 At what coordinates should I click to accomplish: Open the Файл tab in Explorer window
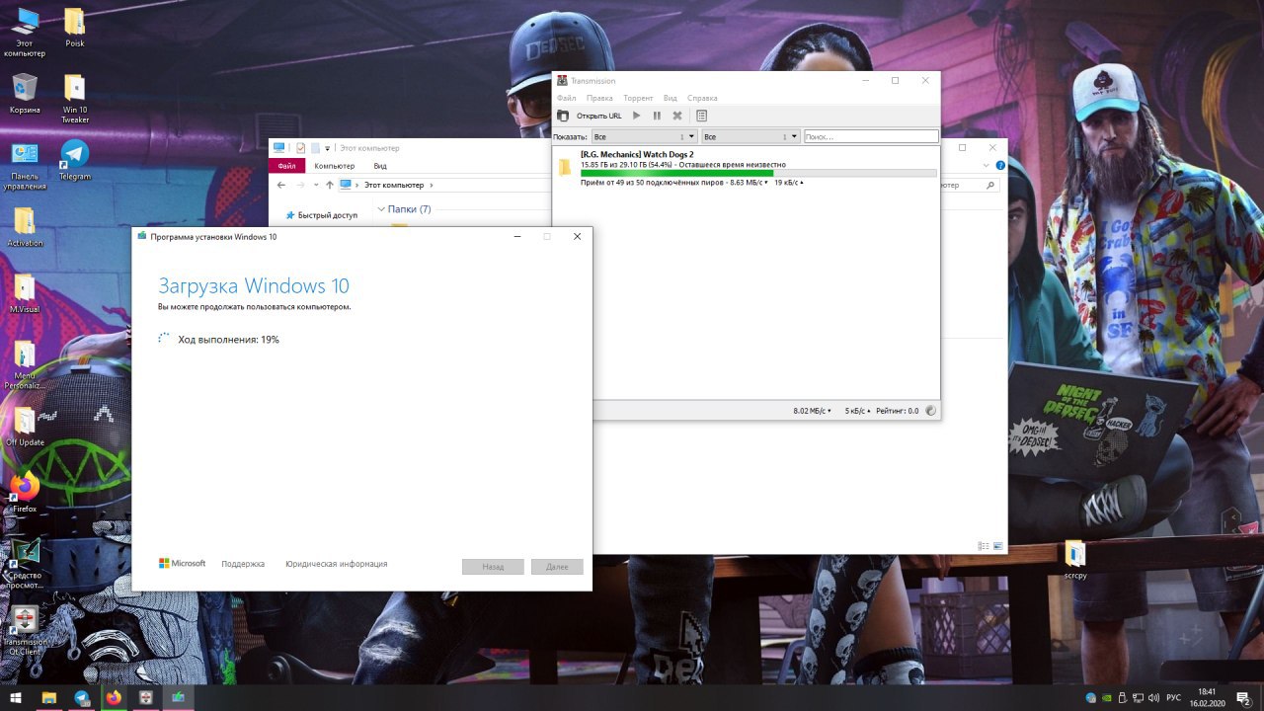(x=286, y=166)
